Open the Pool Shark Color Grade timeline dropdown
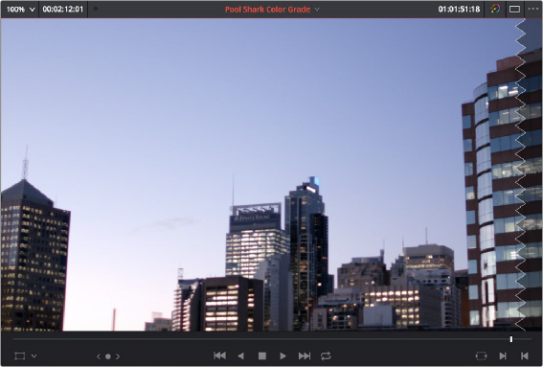 272,10
